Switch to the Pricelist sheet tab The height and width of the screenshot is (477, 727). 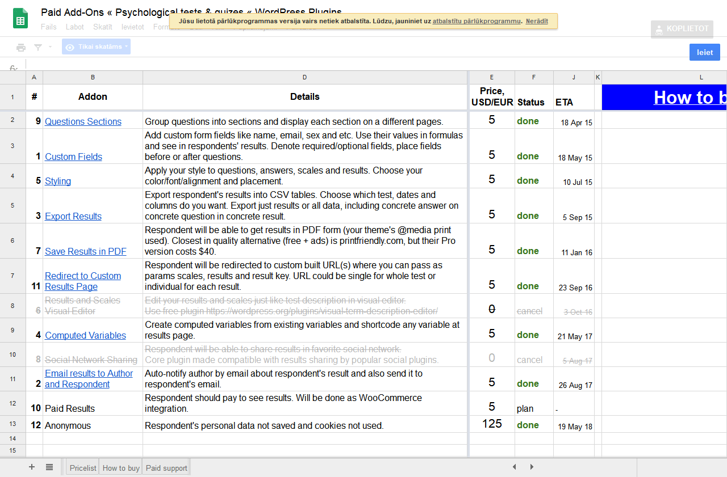[83, 468]
